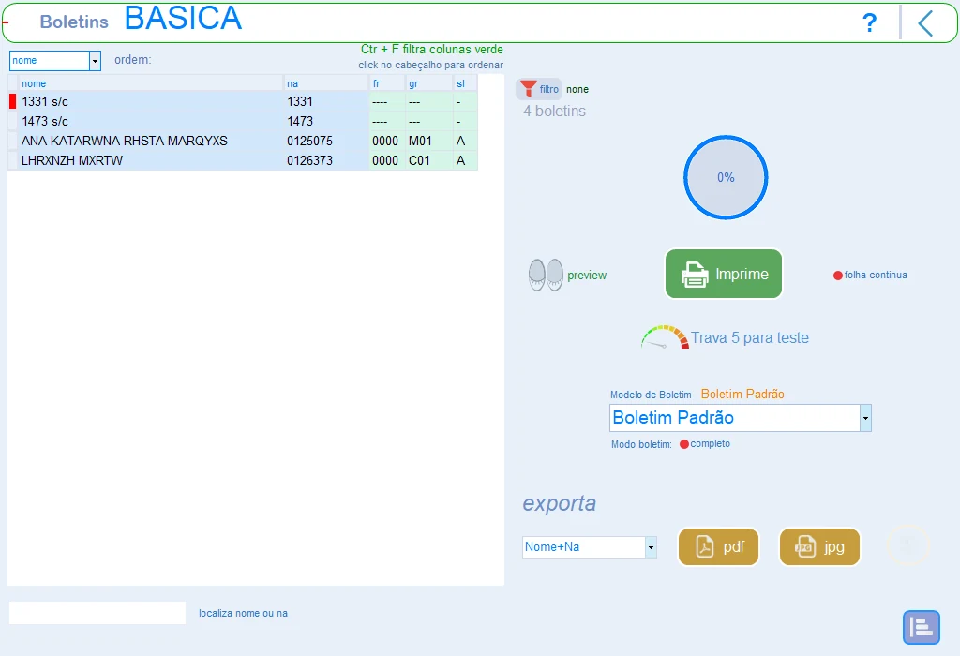This screenshot has height=656, width=960.
Task: Select the row 1331 s/c
Action: 243,101
